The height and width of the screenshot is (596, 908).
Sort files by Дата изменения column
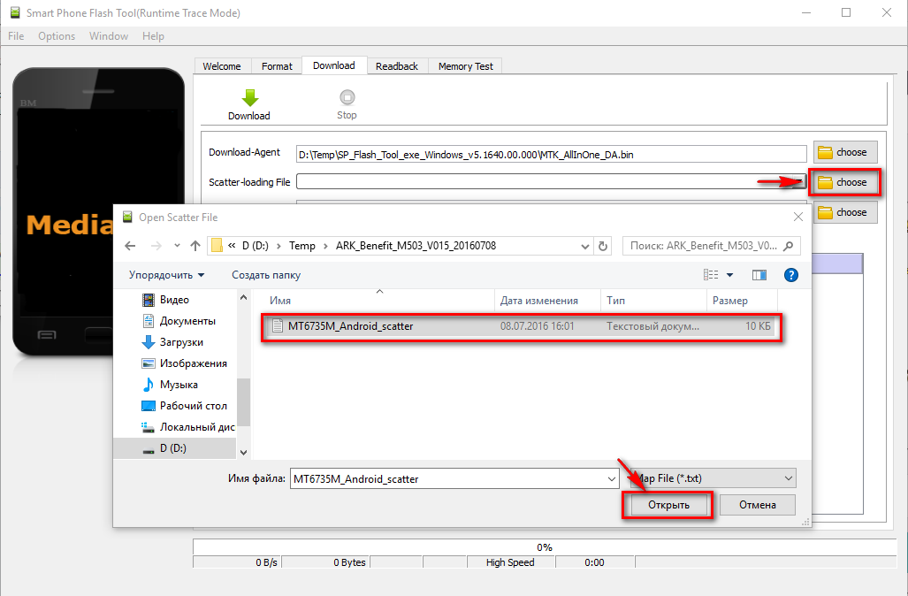pyautogui.click(x=539, y=301)
